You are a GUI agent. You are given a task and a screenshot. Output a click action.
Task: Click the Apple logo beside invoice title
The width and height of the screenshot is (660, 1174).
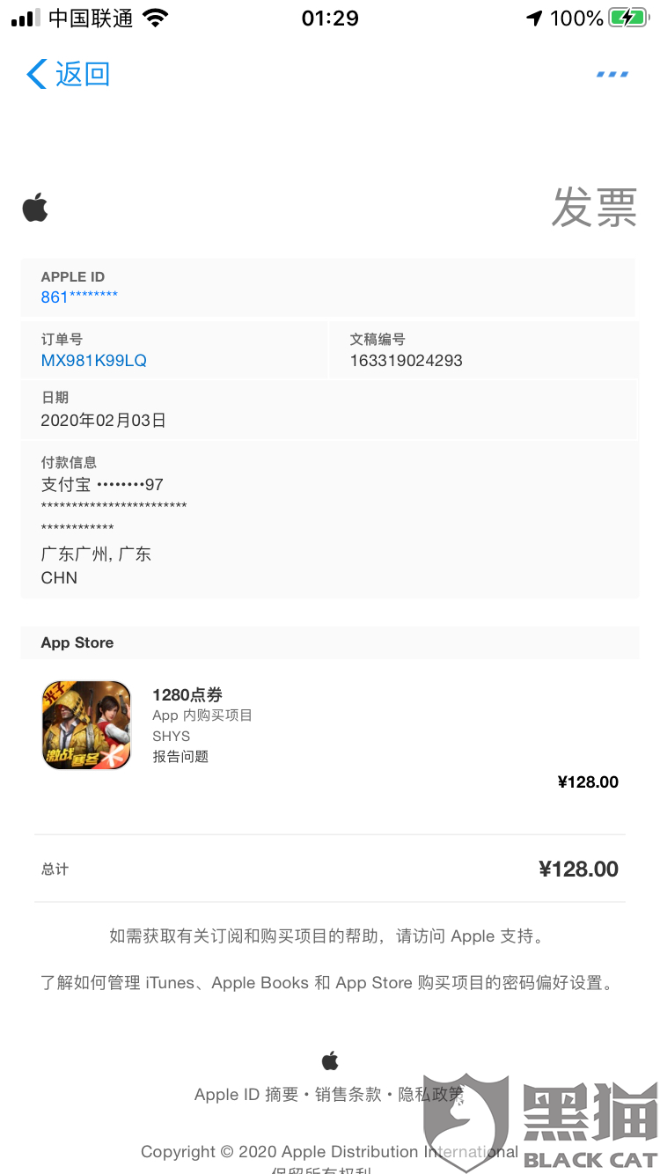point(35,209)
